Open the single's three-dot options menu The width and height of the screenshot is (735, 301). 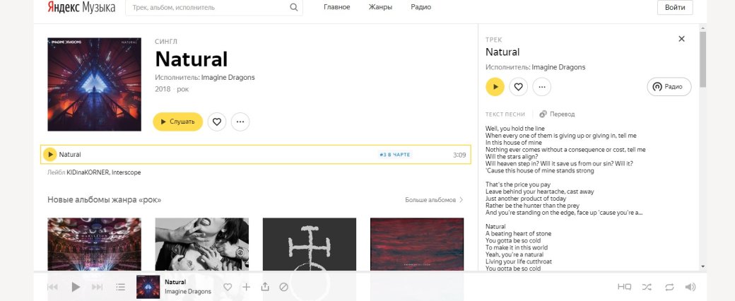(240, 122)
